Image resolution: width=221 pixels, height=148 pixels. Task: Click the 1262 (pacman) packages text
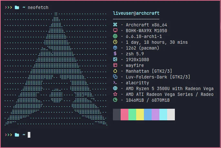(143, 48)
